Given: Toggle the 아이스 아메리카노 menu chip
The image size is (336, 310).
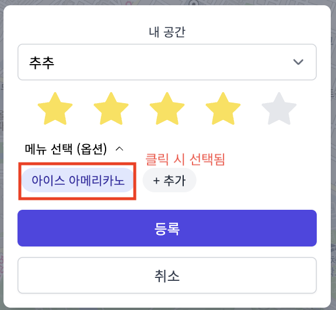Looking at the screenshot, I should click(78, 180).
